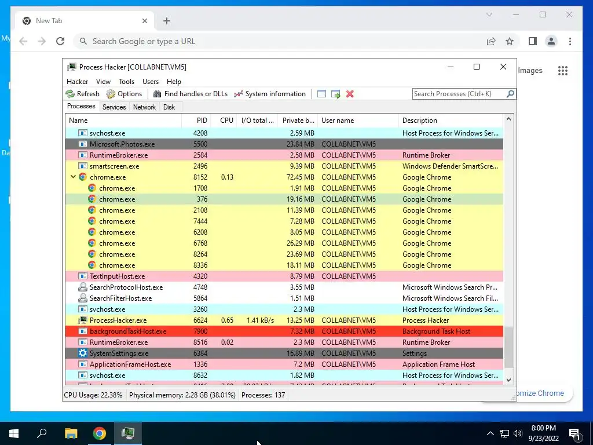Viewport: 593px width, 445px height.
Task: Switch to the Services tab
Action: tap(114, 107)
